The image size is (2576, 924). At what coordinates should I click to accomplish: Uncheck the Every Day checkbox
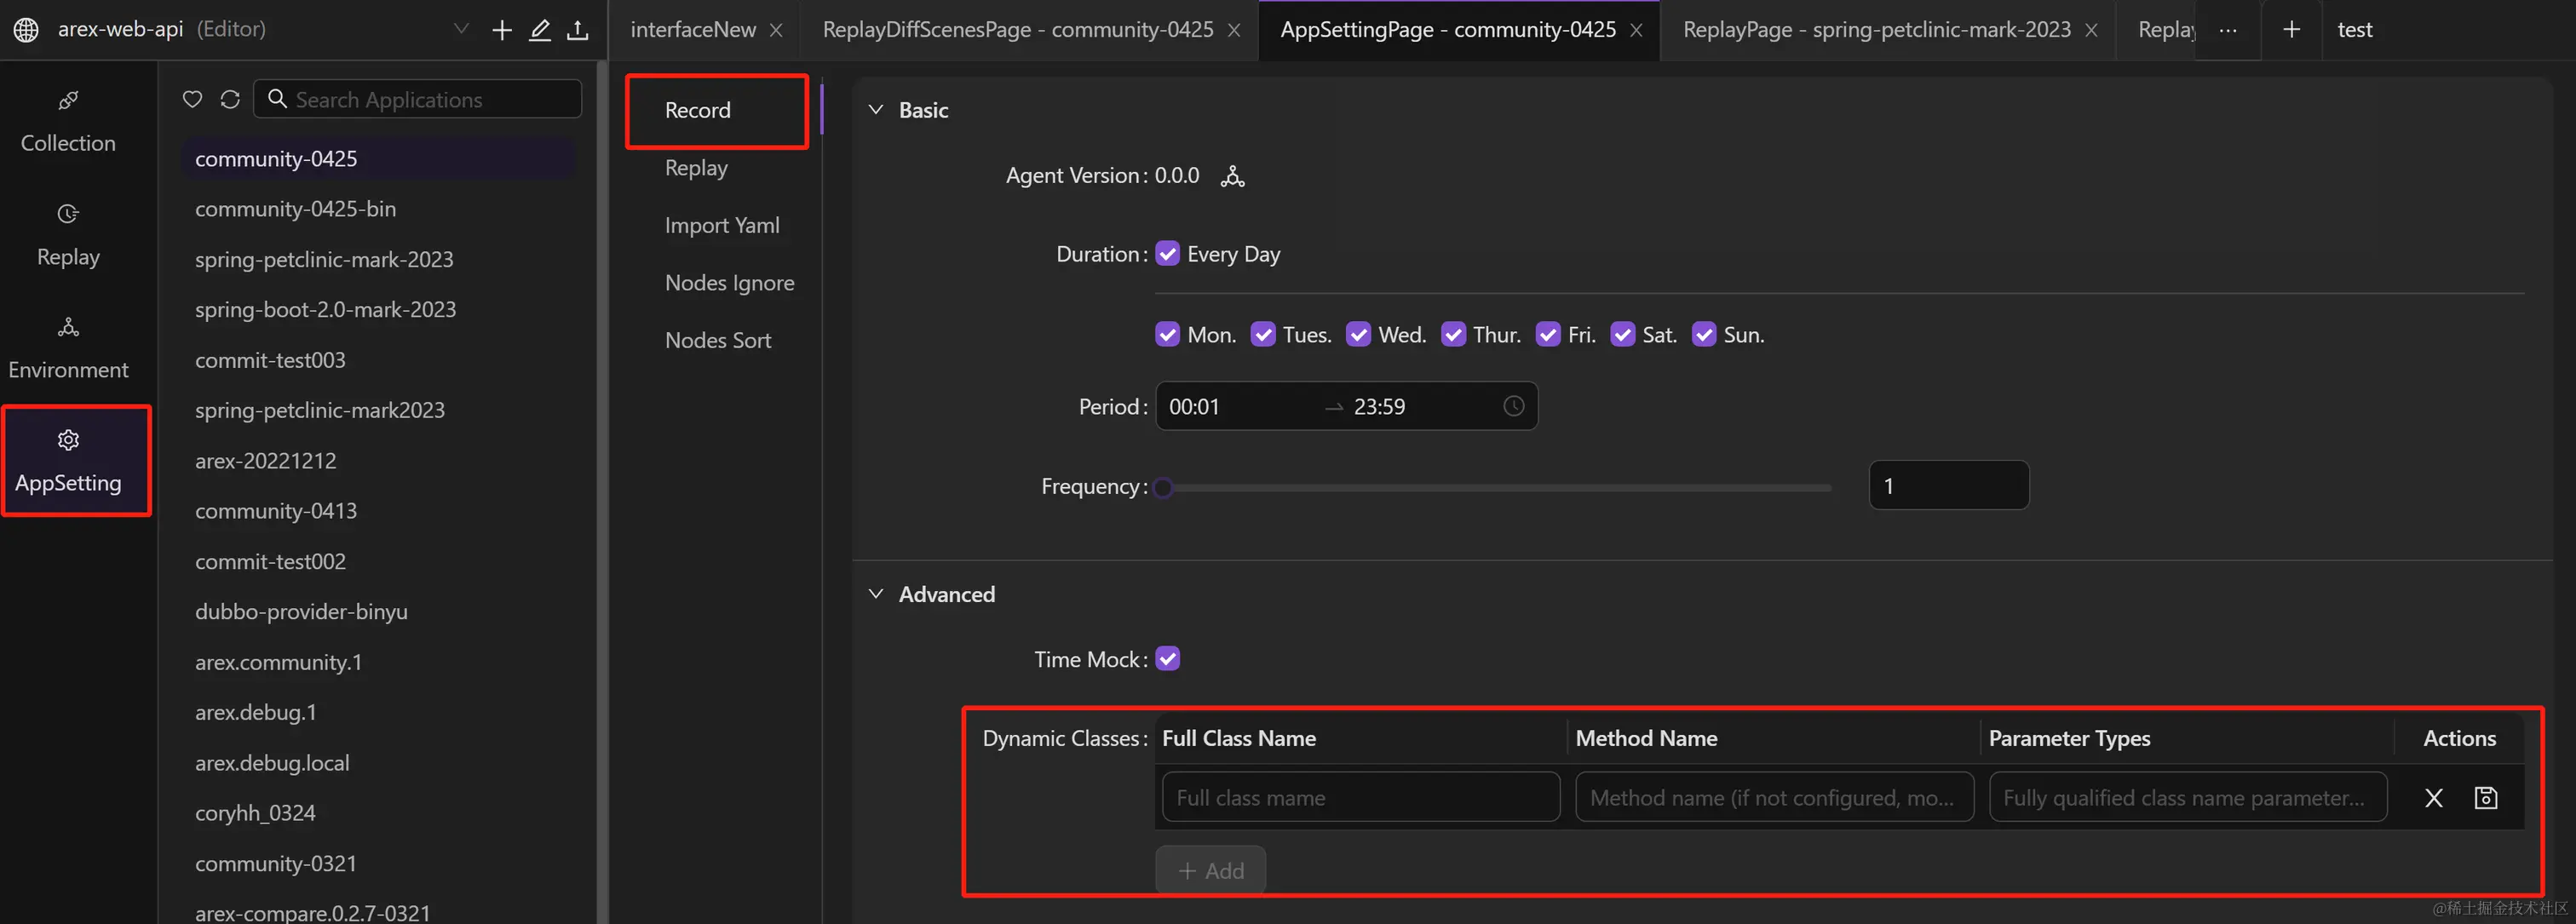1167,254
